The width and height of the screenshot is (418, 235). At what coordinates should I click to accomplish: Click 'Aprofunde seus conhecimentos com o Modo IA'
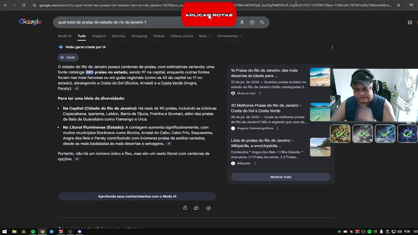tap(137, 196)
